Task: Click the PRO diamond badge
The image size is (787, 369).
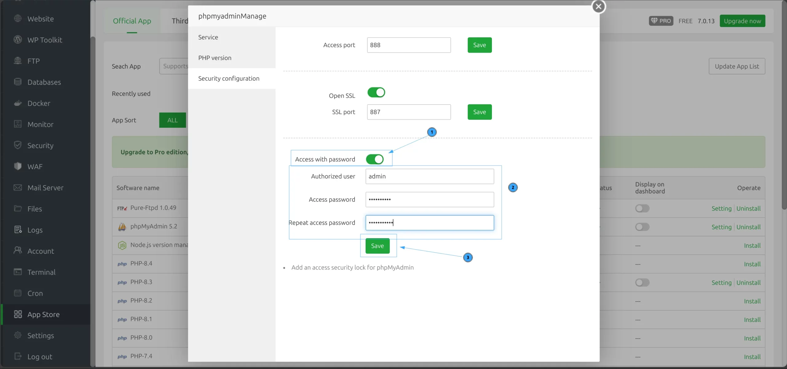Action: tap(661, 21)
